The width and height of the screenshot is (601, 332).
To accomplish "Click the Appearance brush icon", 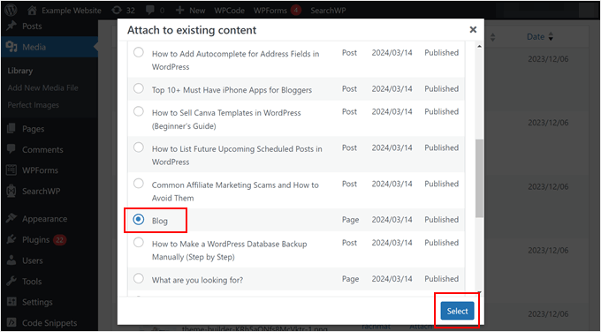I will click(x=11, y=218).
